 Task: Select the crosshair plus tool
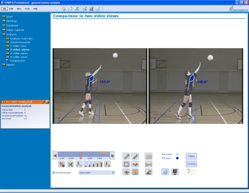[x=126, y=172]
